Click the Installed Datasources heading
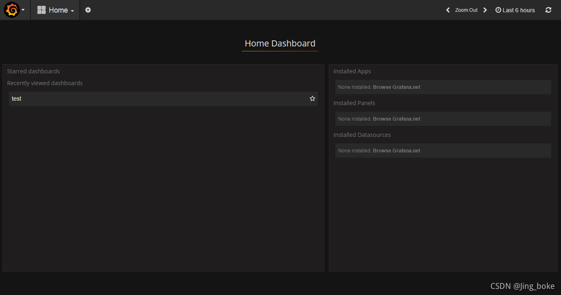The image size is (561, 295). click(362, 135)
